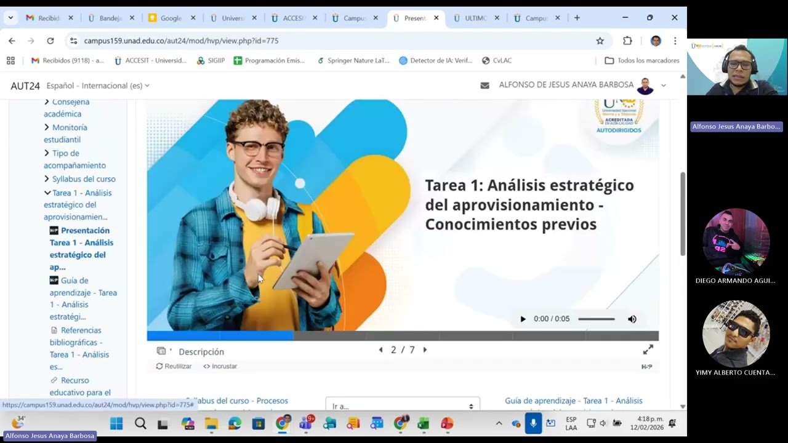Screen dimensions: 788x443
Task: Click the AUT24 site home link
Action: [25, 86]
